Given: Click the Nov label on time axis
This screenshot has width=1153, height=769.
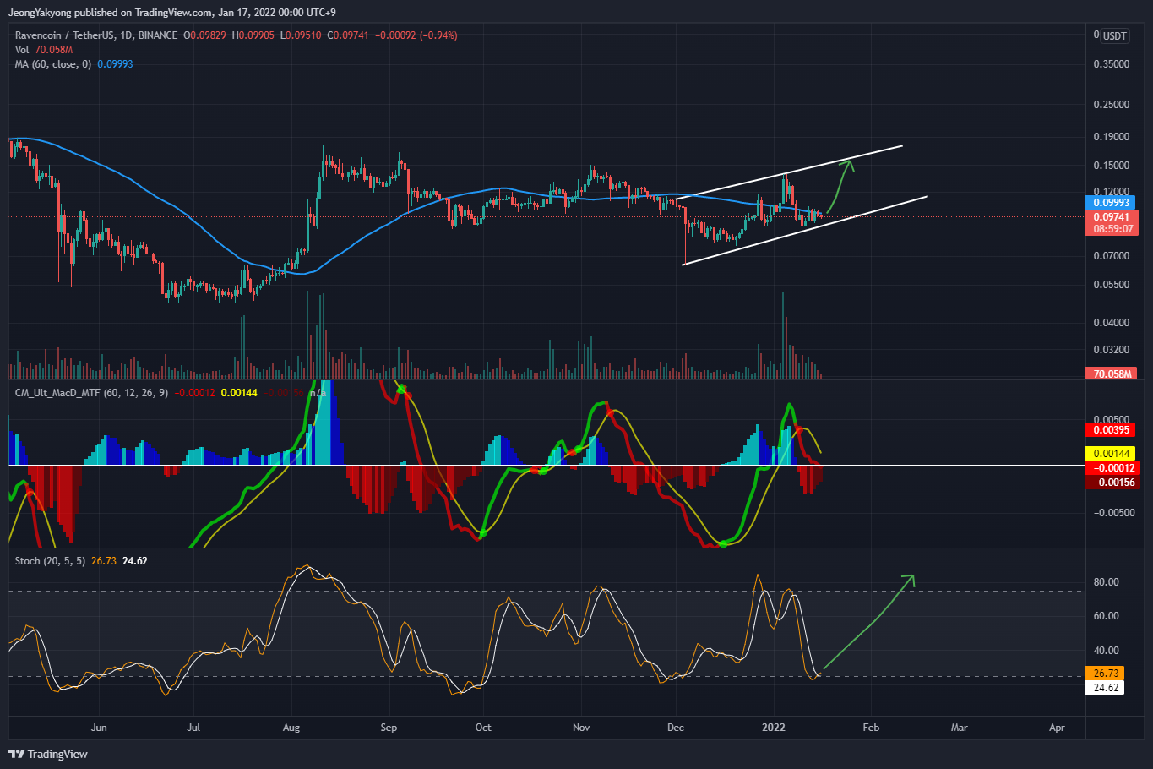Looking at the screenshot, I should click(x=581, y=728).
